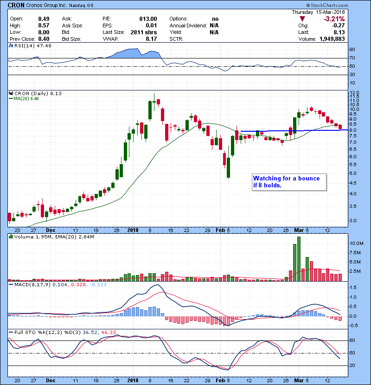Click the MA(20) 8.48 legend text
This screenshot has width=371, height=385.
pos(26,99)
